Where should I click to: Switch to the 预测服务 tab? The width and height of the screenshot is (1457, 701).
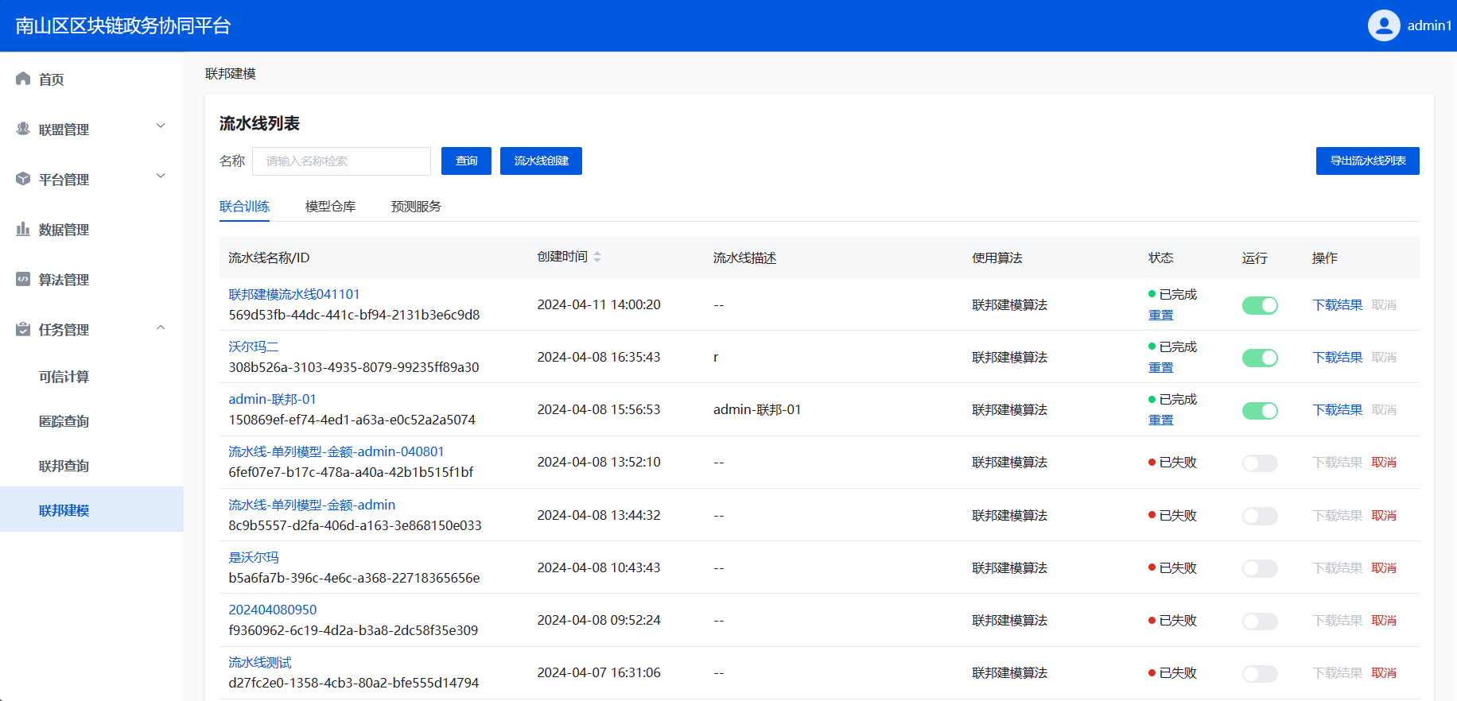pos(416,207)
